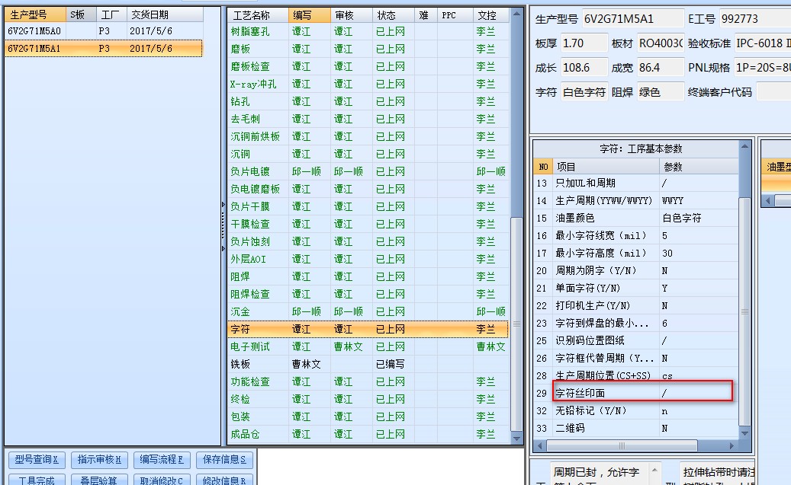Click the 工厂 column header
The image size is (791, 485).
click(x=111, y=14)
